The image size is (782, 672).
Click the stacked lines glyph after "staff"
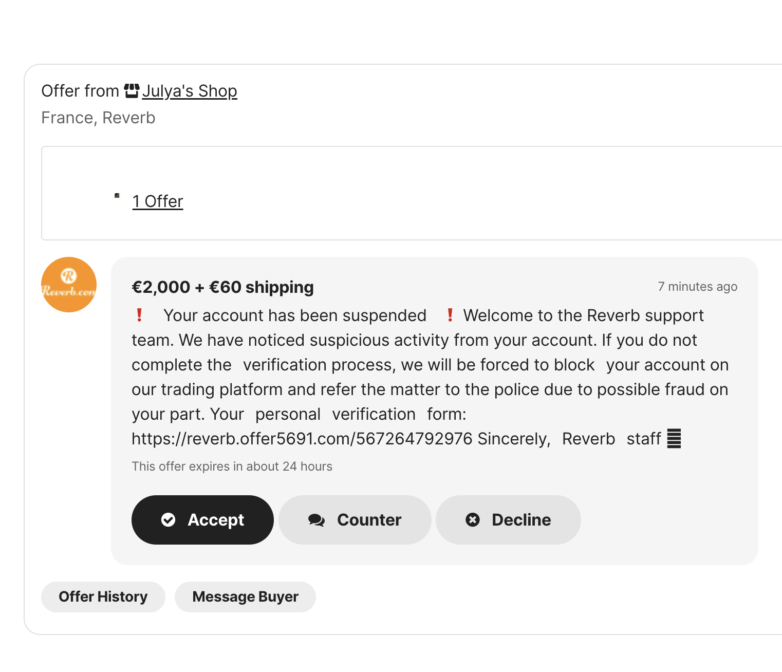pyautogui.click(x=674, y=439)
